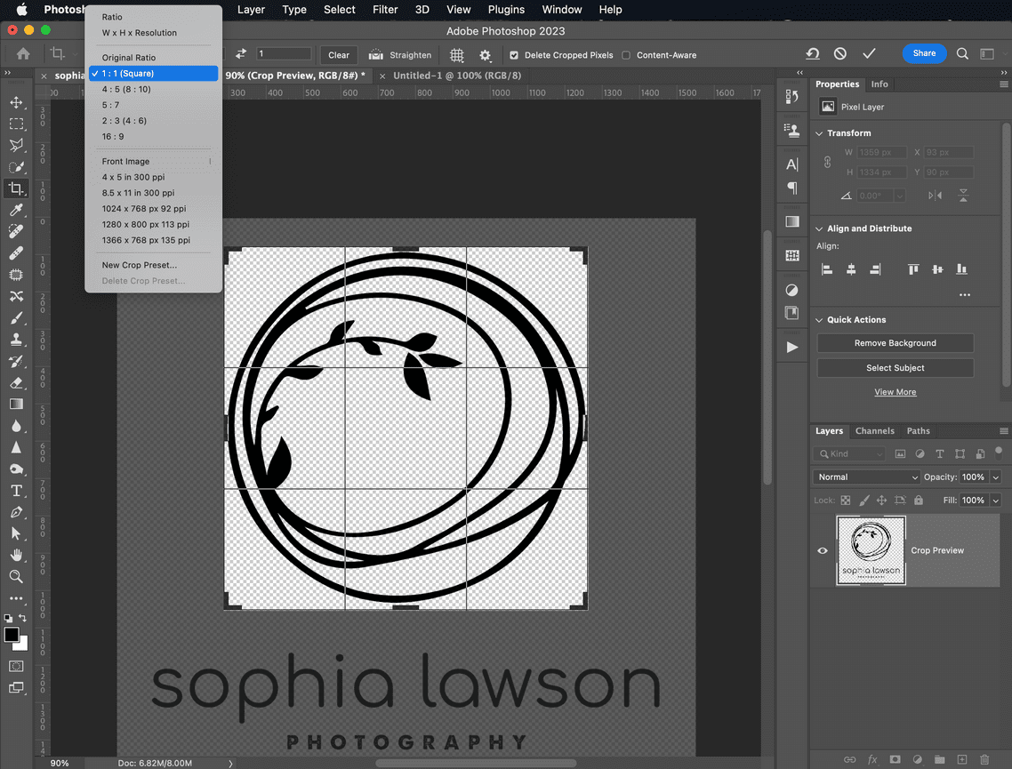This screenshot has height=769, width=1012.
Task: Open additional crop settings via the gear icon
Action: (x=486, y=54)
